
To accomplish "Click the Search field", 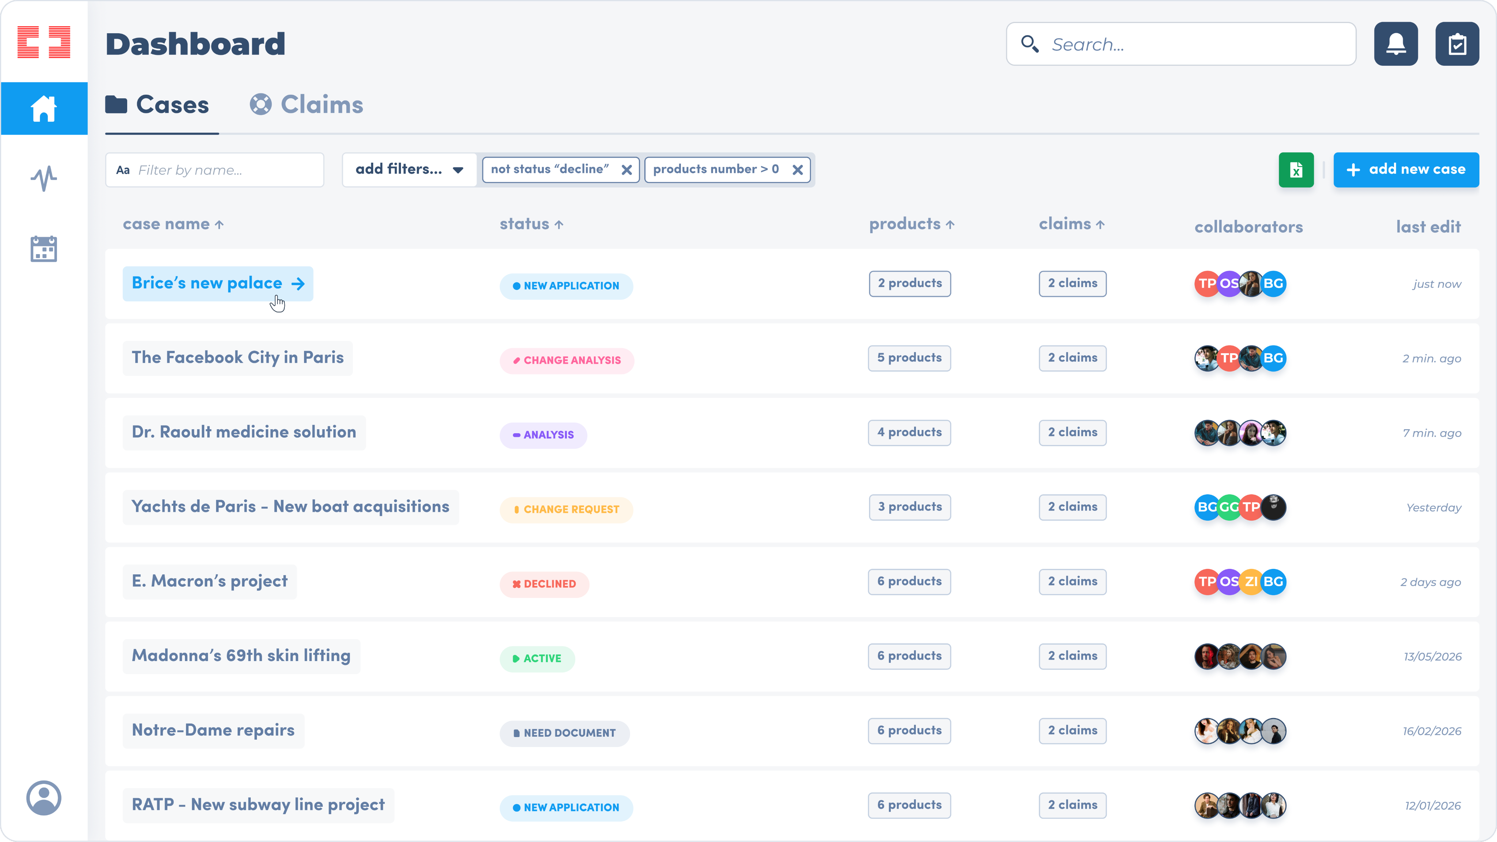I will pyautogui.click(x=1181, y=44).
